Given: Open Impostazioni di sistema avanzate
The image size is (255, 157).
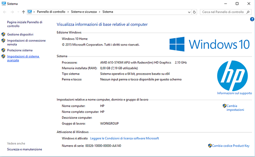Looking at the screenshot, I should [23, 58].
